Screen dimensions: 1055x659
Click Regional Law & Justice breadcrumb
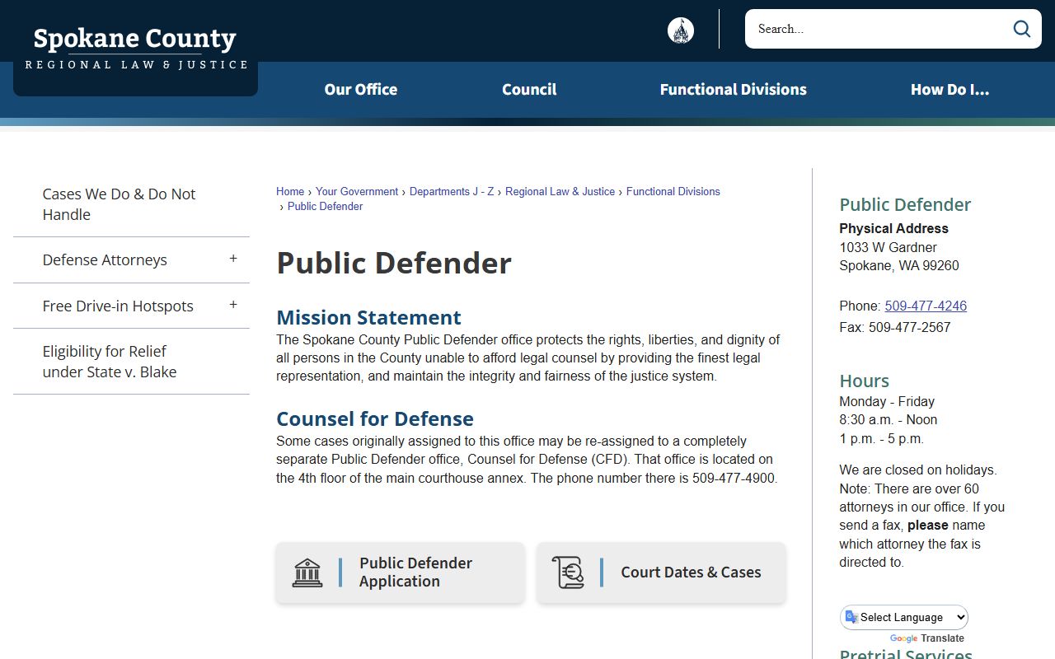pos(560,191)
